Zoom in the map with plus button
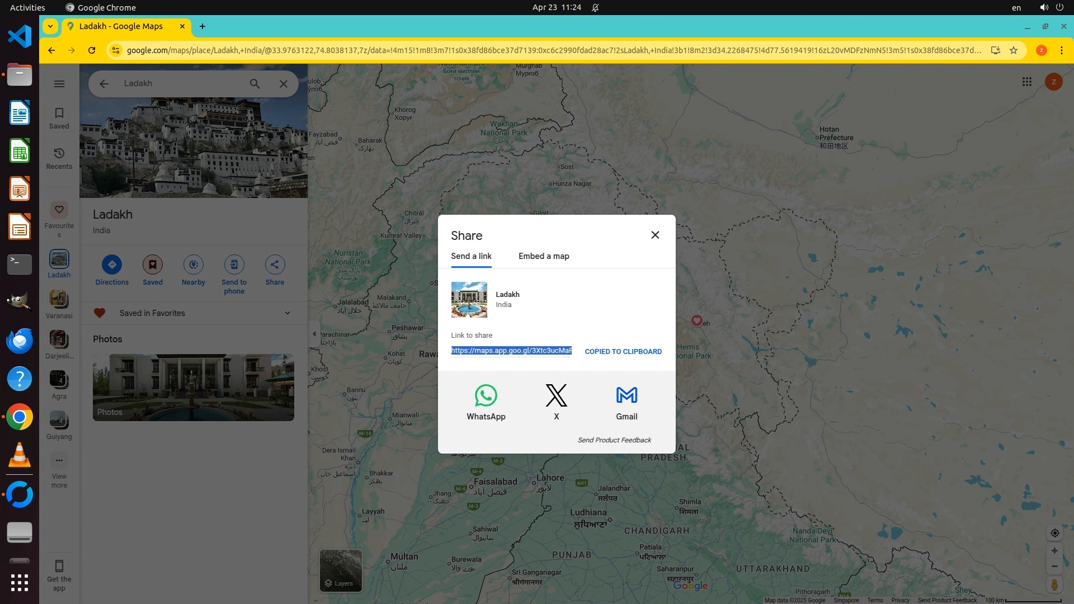 (x=1054, y=551)
